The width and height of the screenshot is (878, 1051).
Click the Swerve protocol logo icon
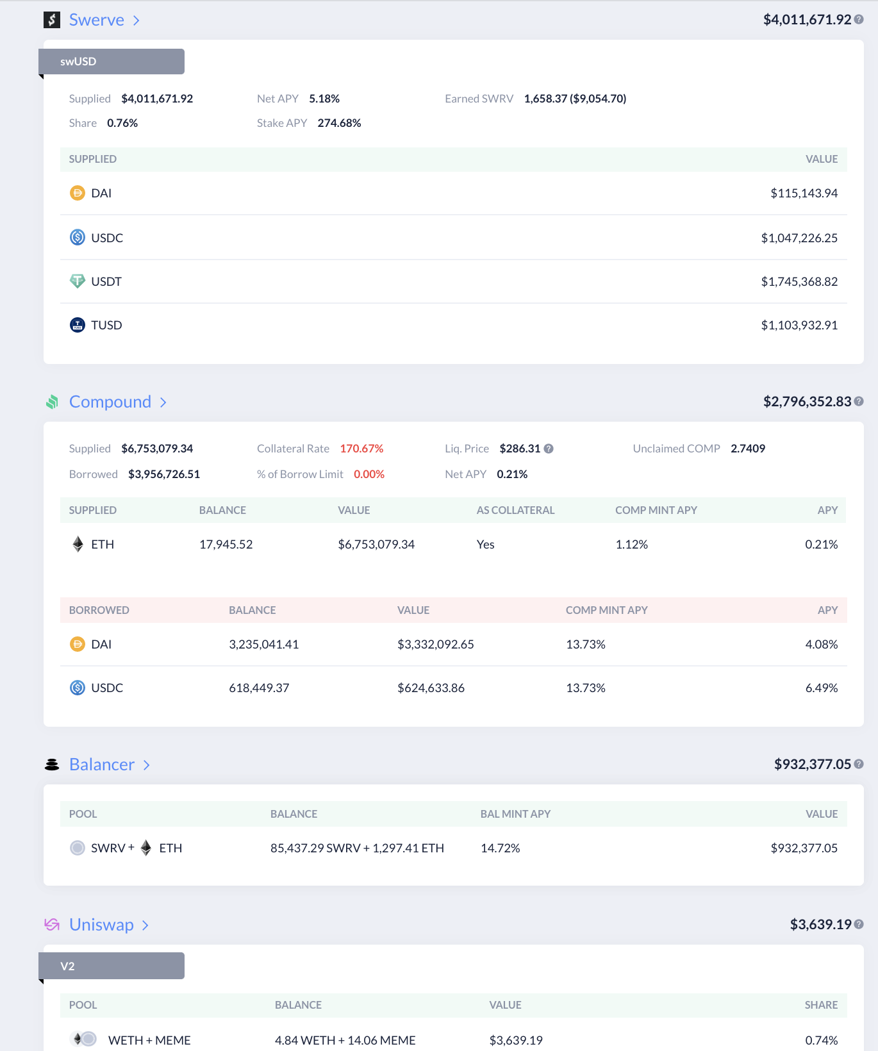click(52, 20)
